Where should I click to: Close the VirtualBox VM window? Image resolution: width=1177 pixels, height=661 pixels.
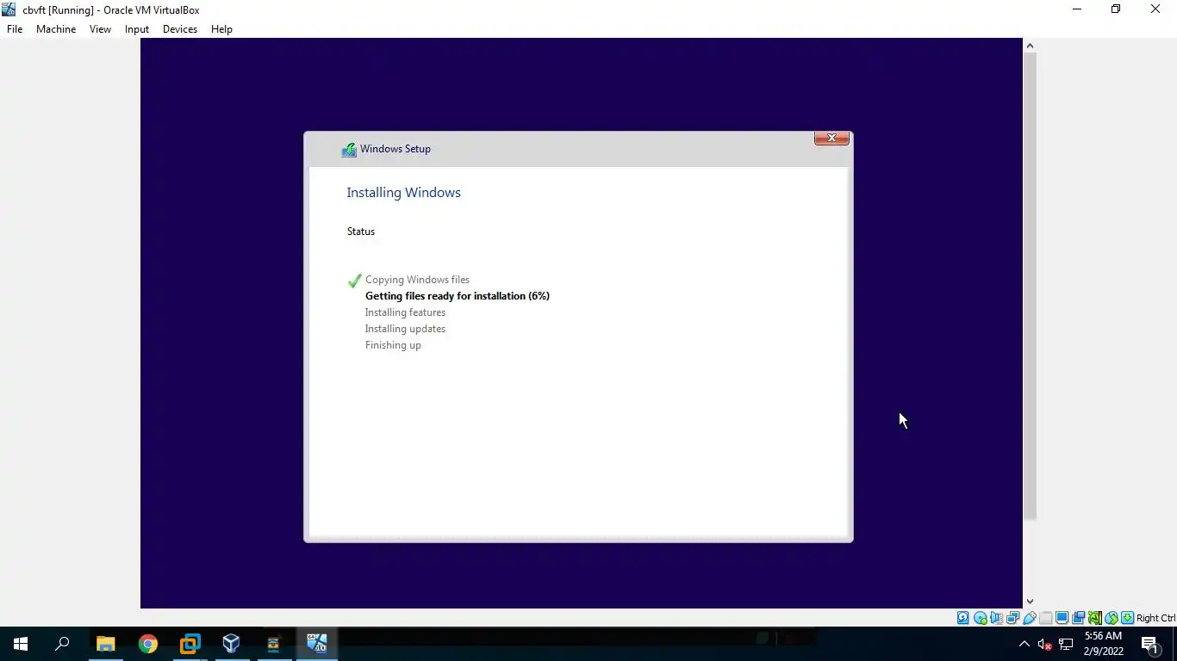[x=1155, y=9]
